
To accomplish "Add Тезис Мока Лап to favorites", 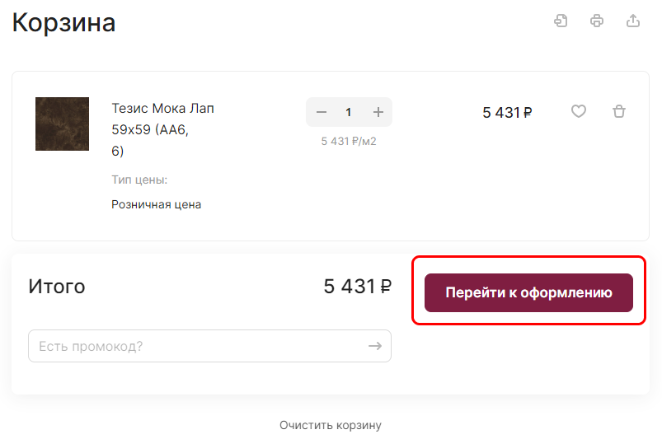I will 579,111.
